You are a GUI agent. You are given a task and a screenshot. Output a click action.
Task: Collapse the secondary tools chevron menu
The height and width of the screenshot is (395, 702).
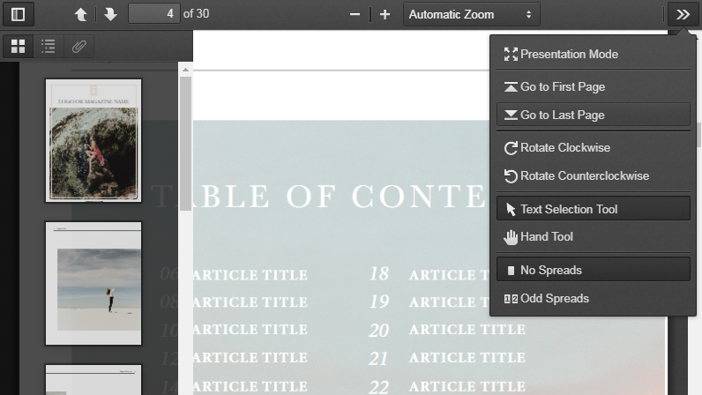pyautogui.click(x=683, y=14)
